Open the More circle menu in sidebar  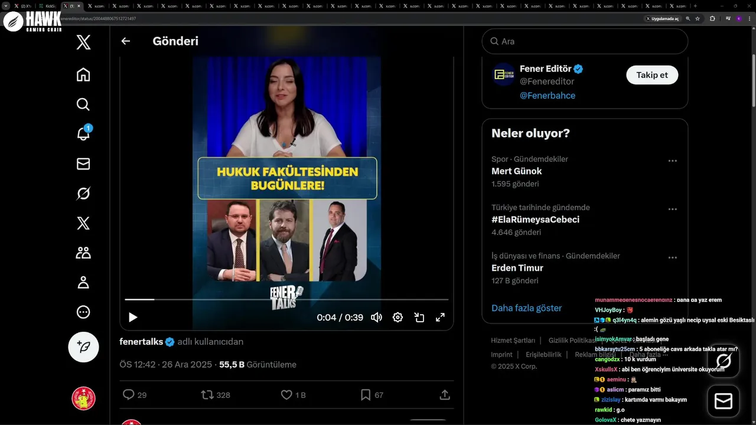(83, 312)
